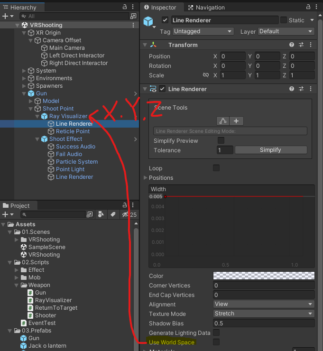
Task: Open Static flags dropdown arrow
Action: coord(312,20)
